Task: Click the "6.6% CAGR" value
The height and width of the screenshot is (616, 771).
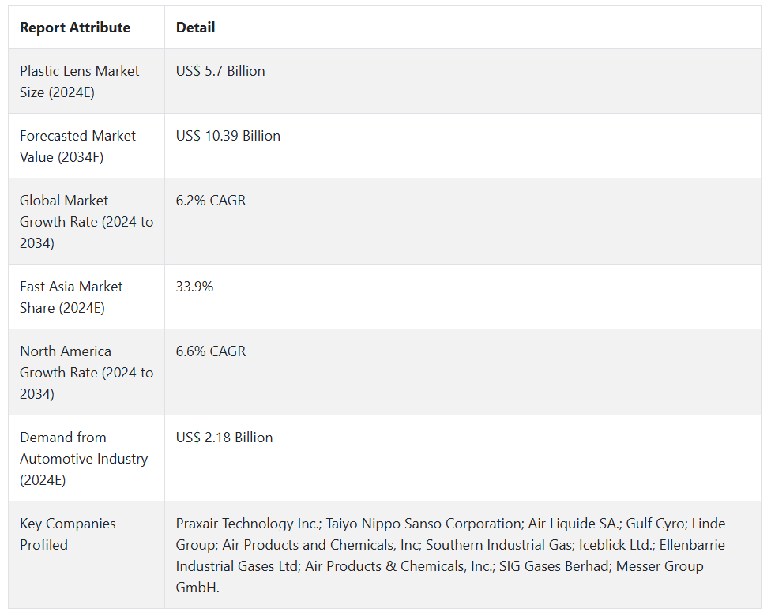Action: pyautogui.click(x=211, y=351)
